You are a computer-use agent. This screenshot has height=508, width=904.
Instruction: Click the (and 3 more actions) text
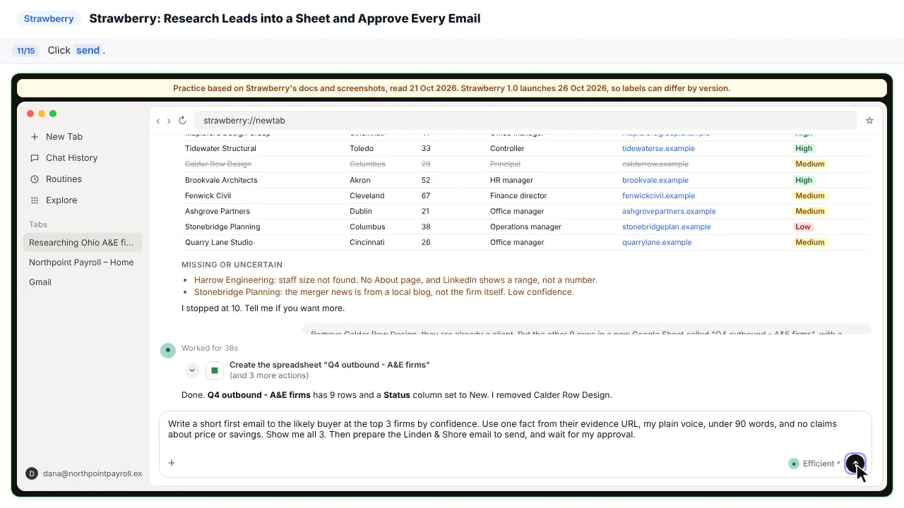pos(269,375)
